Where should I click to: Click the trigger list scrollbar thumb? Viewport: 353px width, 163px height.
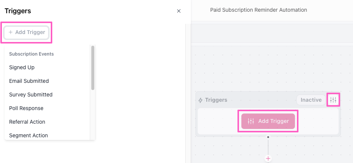93,68
